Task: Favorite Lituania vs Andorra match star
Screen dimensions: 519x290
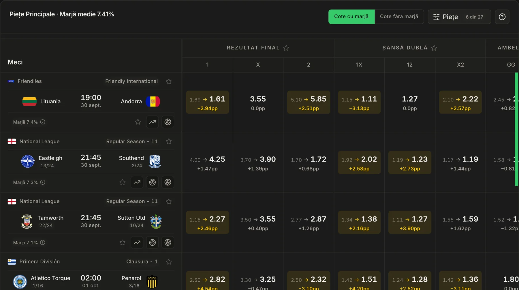Action: (x=138, y=122)
